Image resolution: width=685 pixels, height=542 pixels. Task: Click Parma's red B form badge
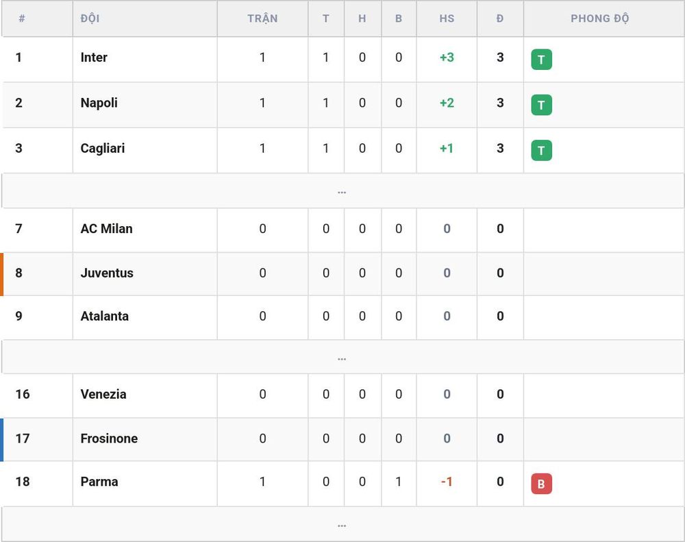[541, 484]
